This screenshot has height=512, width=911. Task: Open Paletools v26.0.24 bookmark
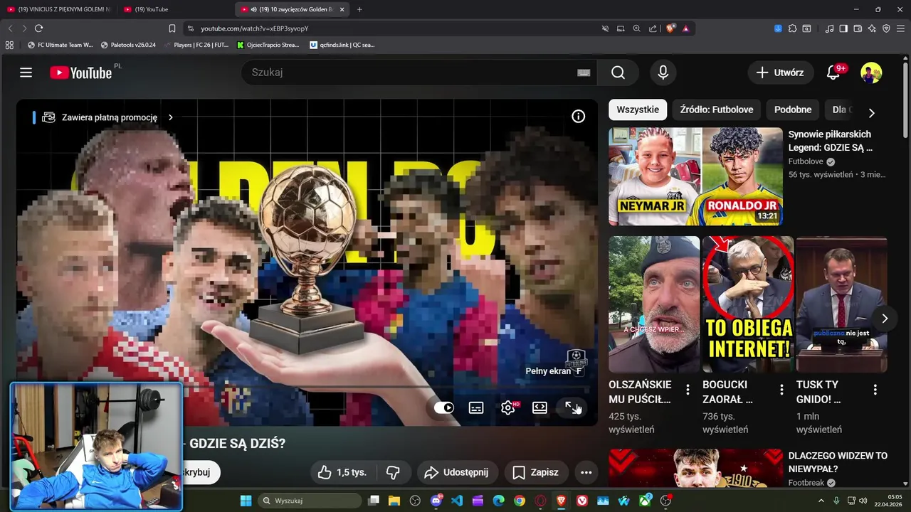click(128, 45)
